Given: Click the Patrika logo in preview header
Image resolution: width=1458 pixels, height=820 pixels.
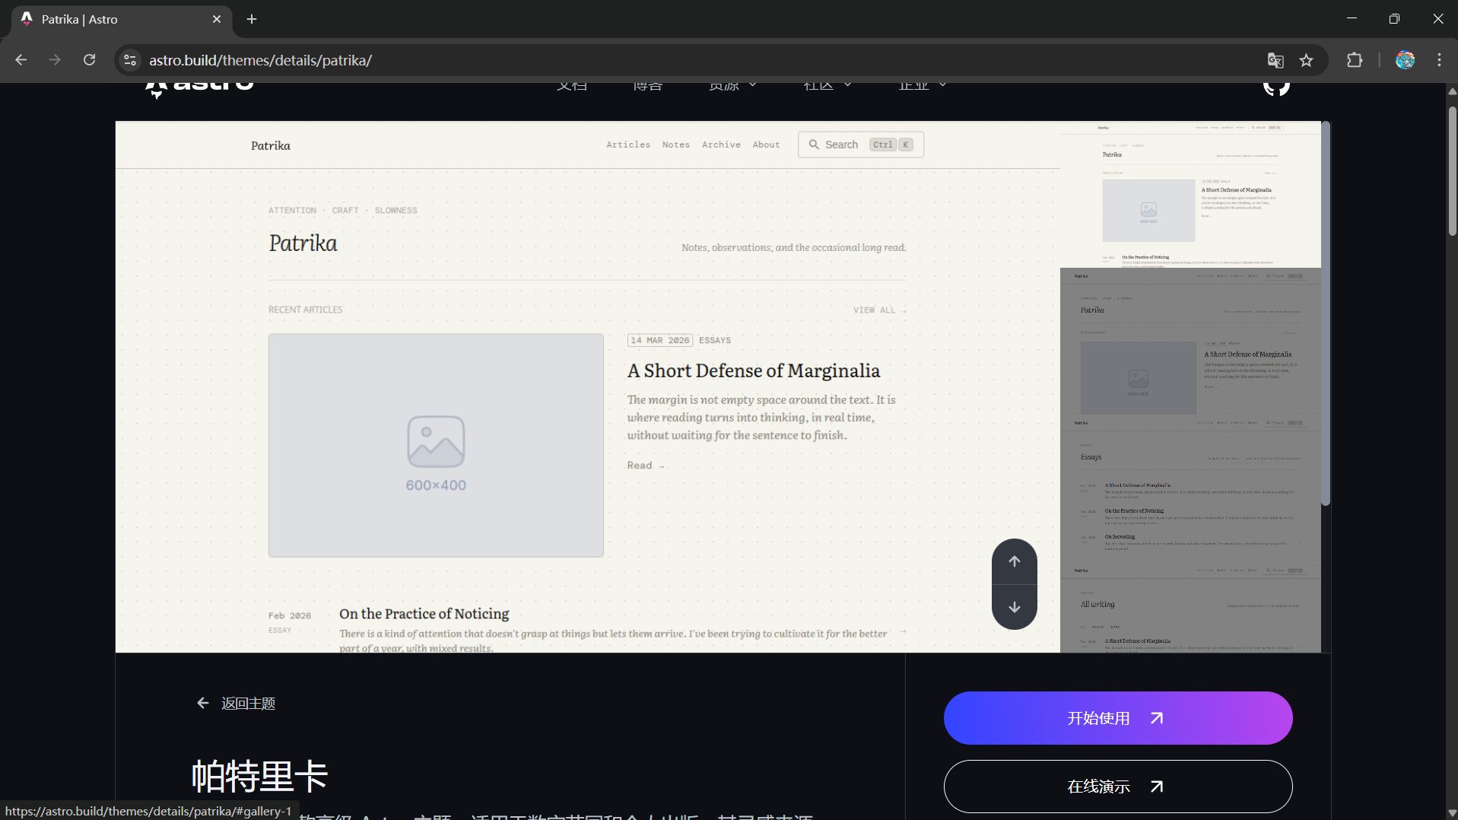Looking at the screenshot, I should pos(271,145).
